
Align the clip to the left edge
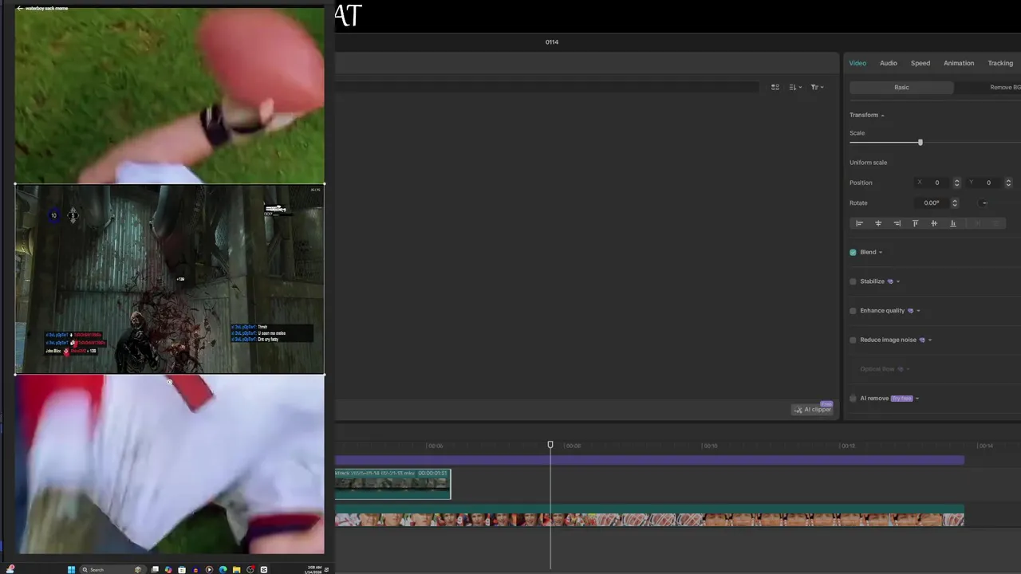pyautogui.click(x=859, y=223)
